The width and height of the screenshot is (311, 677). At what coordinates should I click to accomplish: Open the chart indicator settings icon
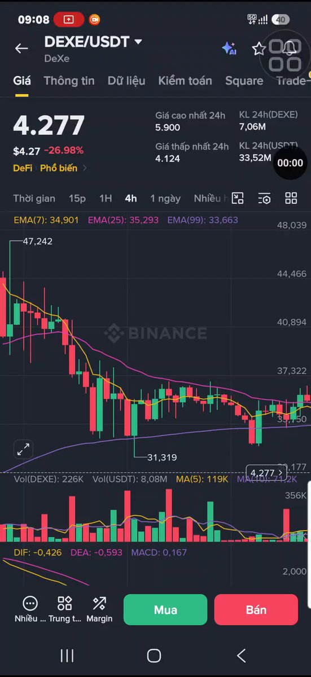point(264,198)
